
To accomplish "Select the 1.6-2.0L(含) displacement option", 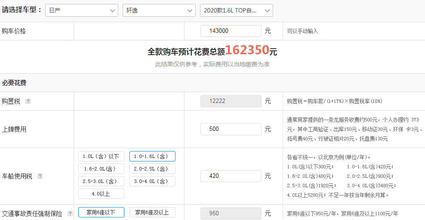I will pos(102,169).
